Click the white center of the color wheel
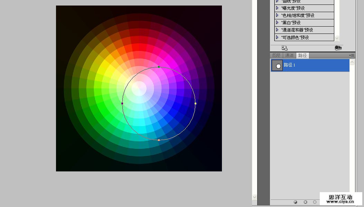The height and width of the screenshot is (207, 364). [139, 88]
